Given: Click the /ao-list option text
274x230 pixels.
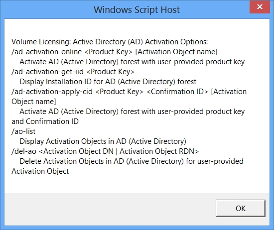Looking at the screenshot, I should click(x=23, y=131).
